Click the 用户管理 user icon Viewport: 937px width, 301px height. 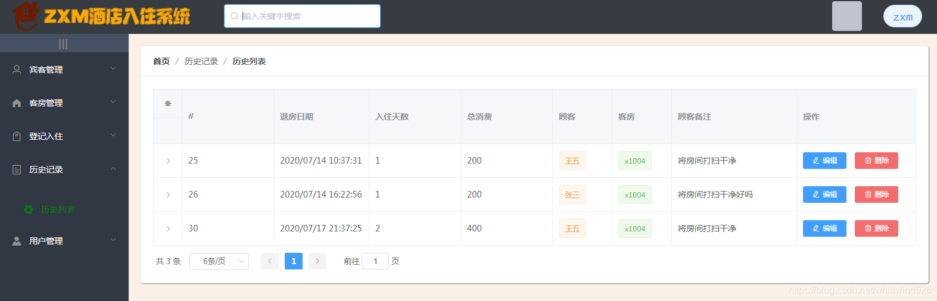(x=17, y=241)
